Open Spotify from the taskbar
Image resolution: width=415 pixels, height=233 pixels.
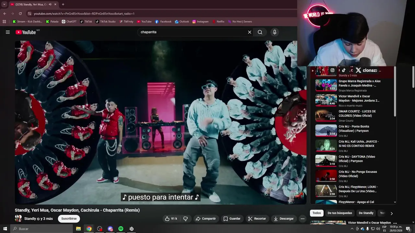[121, 229]
